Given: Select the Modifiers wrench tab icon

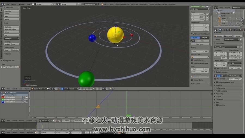Looking at the screenshot, I should tap(236, 30).
